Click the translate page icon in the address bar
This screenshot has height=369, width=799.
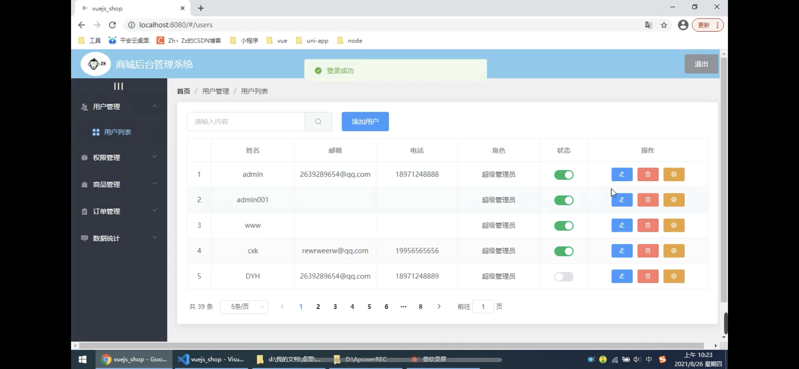(x=648, y=25)
